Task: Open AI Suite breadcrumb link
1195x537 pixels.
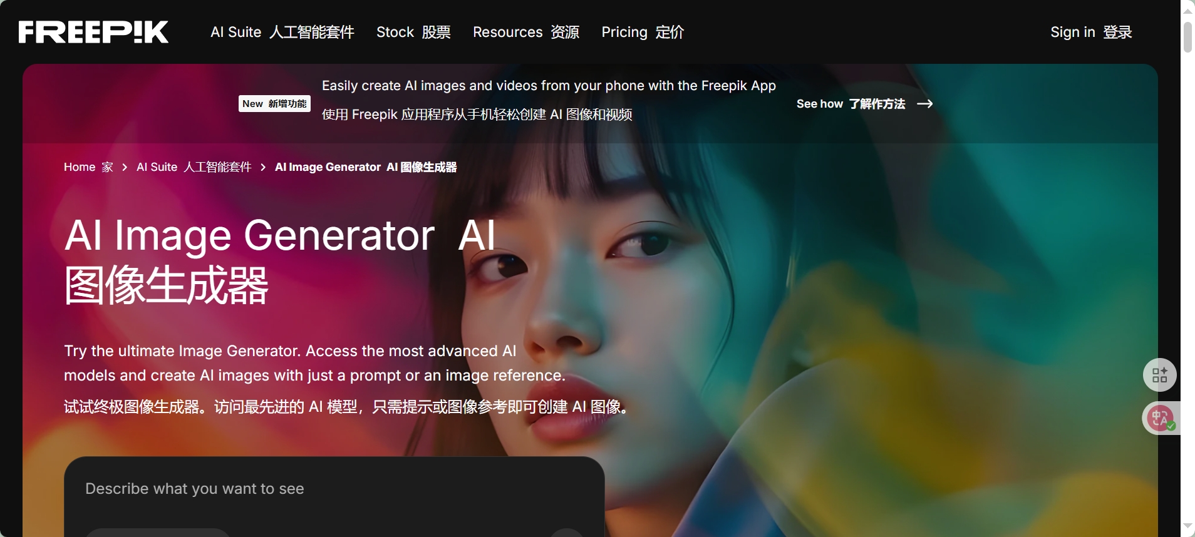Action: coord(194,167)
